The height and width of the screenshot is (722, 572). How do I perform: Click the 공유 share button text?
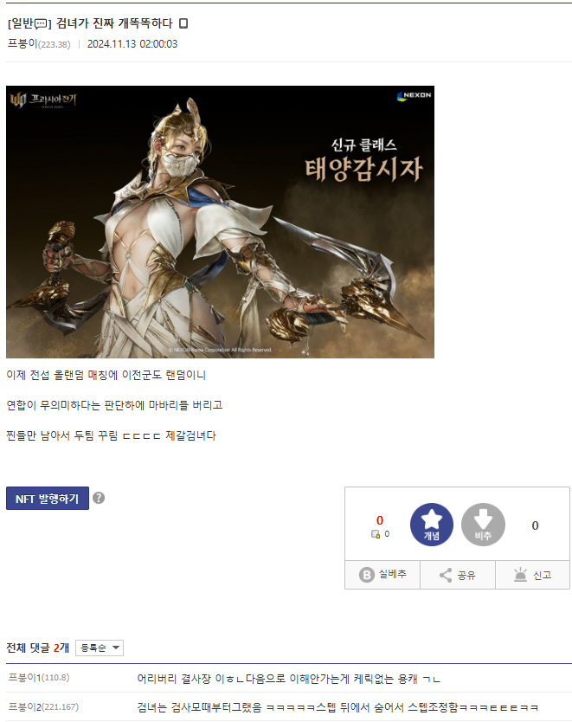tap(466, 575)
